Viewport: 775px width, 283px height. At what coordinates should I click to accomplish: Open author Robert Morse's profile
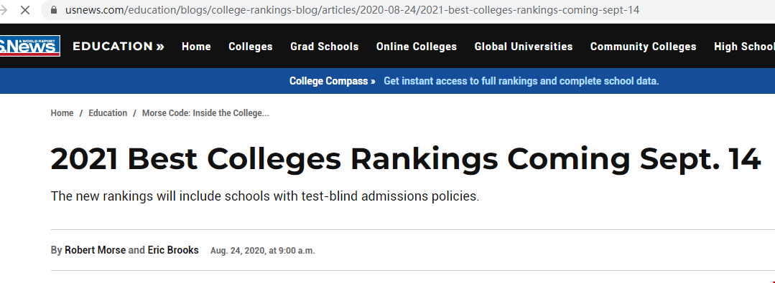tap(95, 250)
